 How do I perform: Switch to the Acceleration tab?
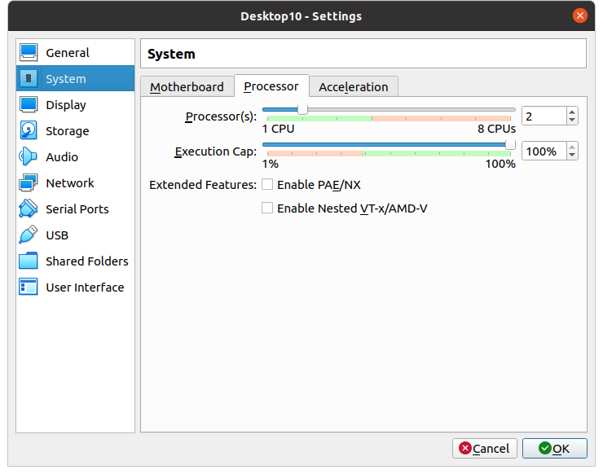(353, 87)
